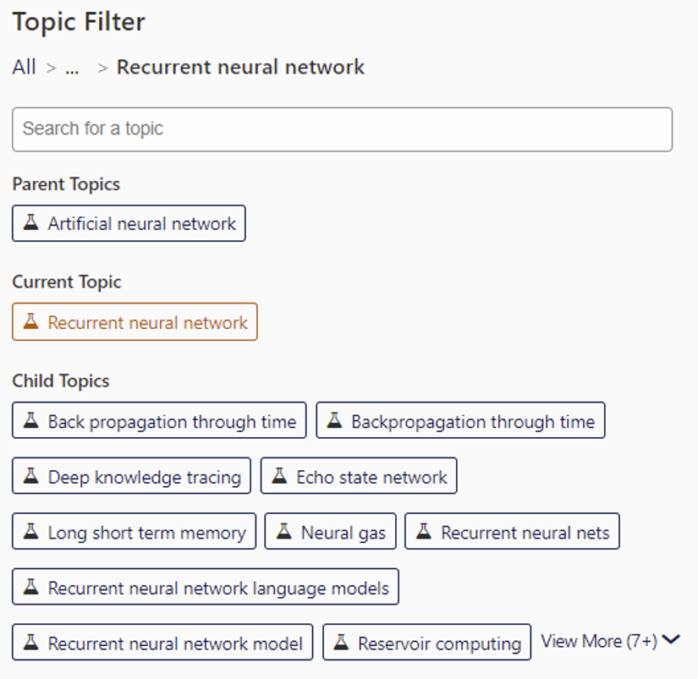Deselect the current topic Recurrent neural network
The height and width of the screenshot is (679, 698).
pos(134,321)
